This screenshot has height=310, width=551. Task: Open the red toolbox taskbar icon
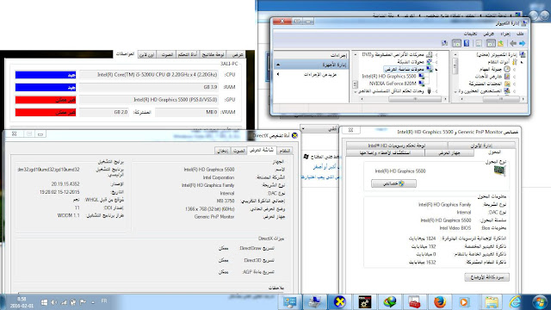click(414, 302)
